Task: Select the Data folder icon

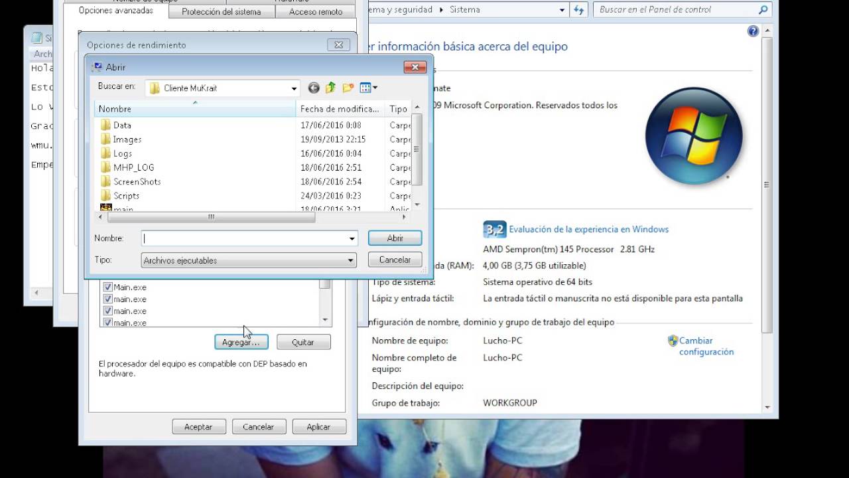Action: tap(105, 125)
